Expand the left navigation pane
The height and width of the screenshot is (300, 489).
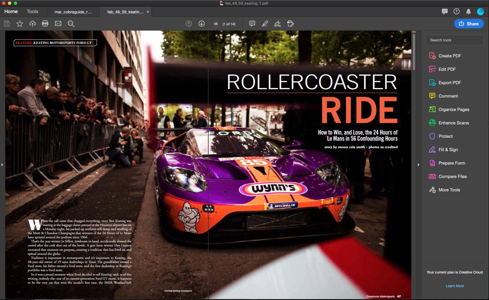point(3,165)
